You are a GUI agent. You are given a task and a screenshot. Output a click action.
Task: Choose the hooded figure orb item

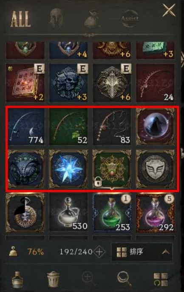(x=156, y=127)
